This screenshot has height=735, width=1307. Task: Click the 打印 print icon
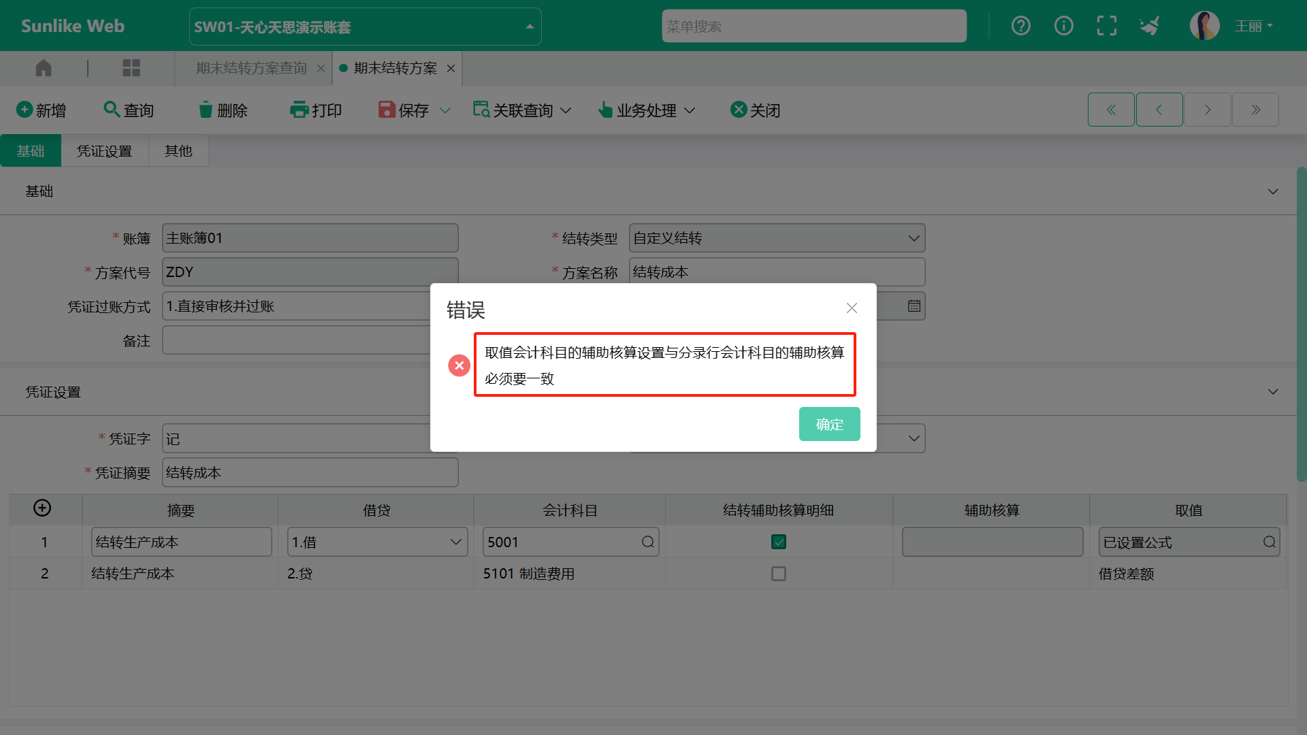pyautogui.click(x=299, y=110)
